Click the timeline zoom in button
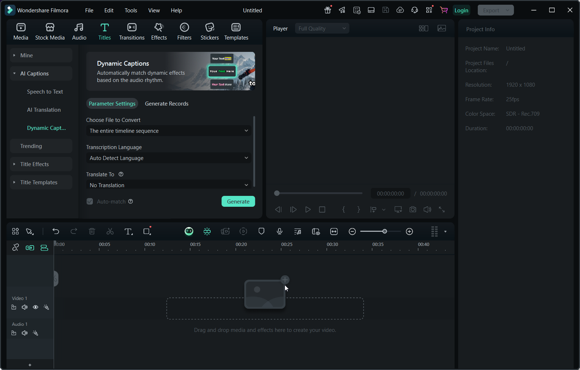Image resolution: width=580 pixels, height=370 pixels. coord(409,231)
